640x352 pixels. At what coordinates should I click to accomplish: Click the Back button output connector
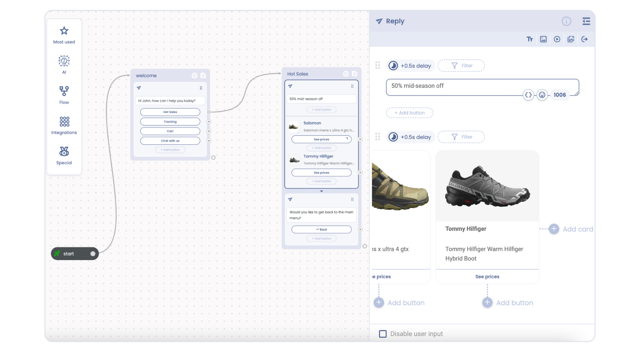pos(360,229)
